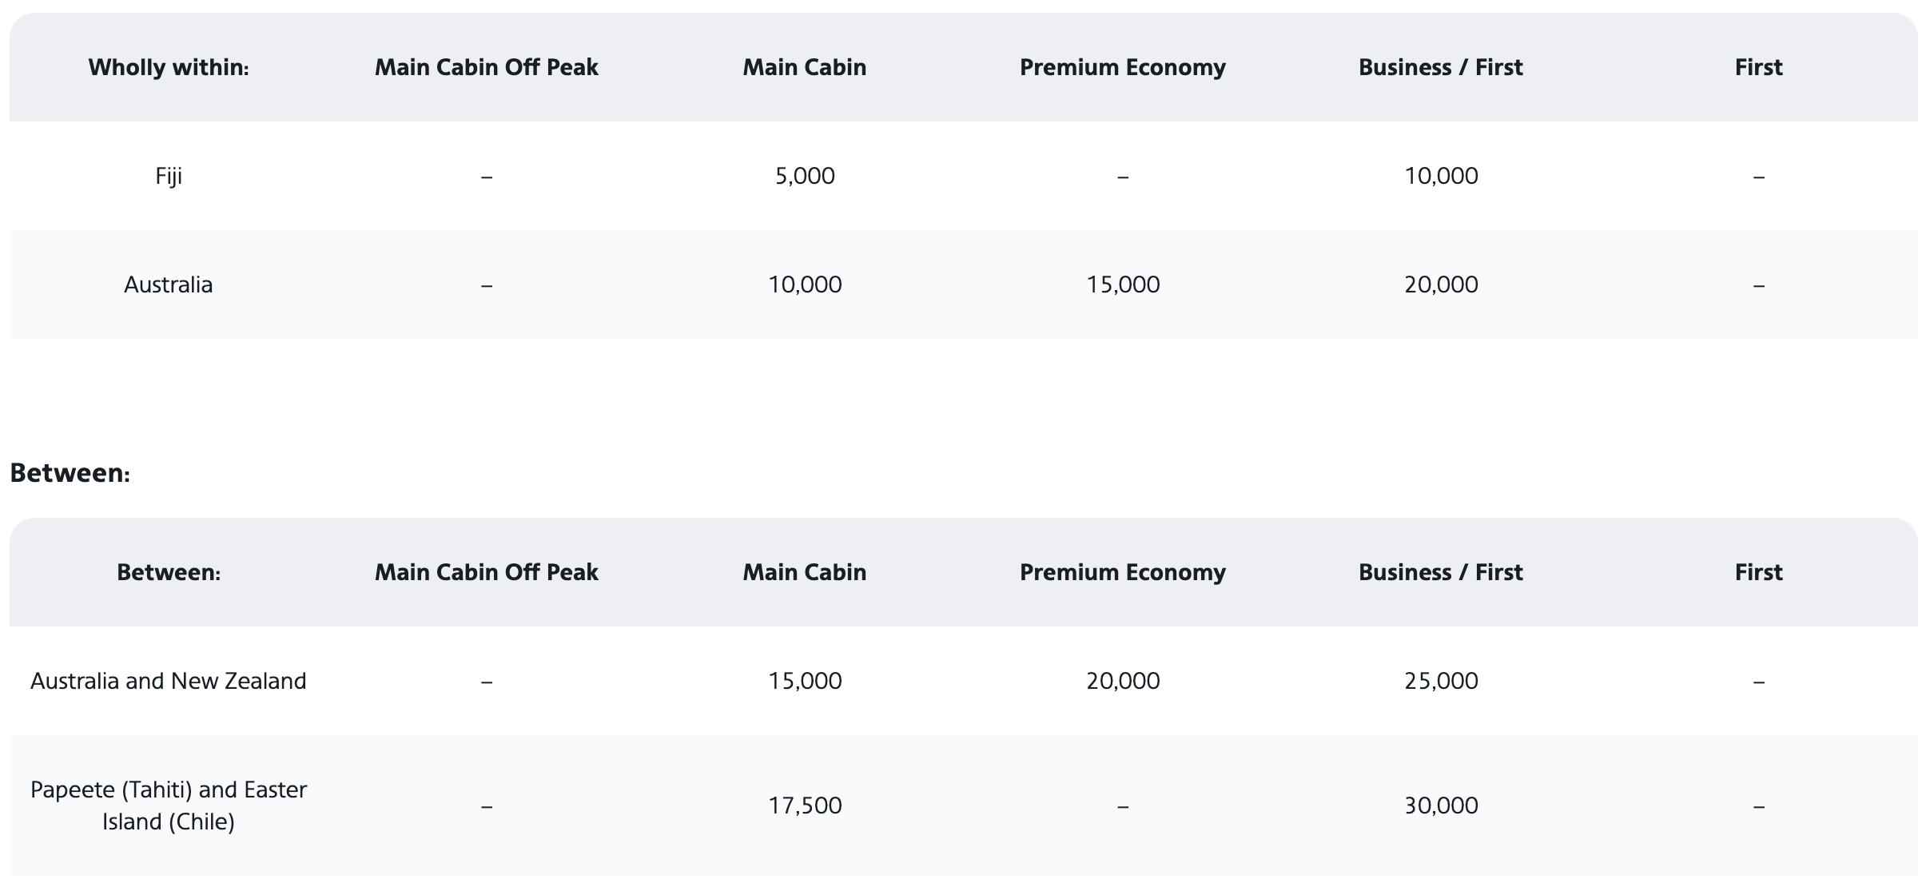Select 'Australia and New Zealand' row label
The width and height of the screenshot is (1926, 887).
[169, 681]
